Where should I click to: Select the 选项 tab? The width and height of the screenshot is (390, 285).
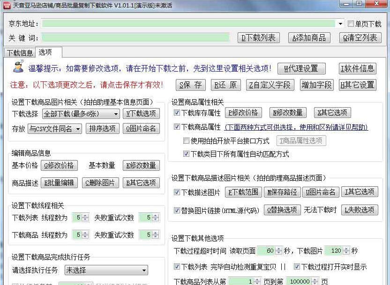[x=48, y=52]
